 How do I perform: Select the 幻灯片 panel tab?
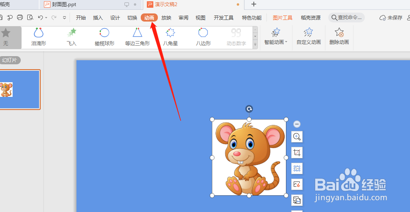click(10, 60)
